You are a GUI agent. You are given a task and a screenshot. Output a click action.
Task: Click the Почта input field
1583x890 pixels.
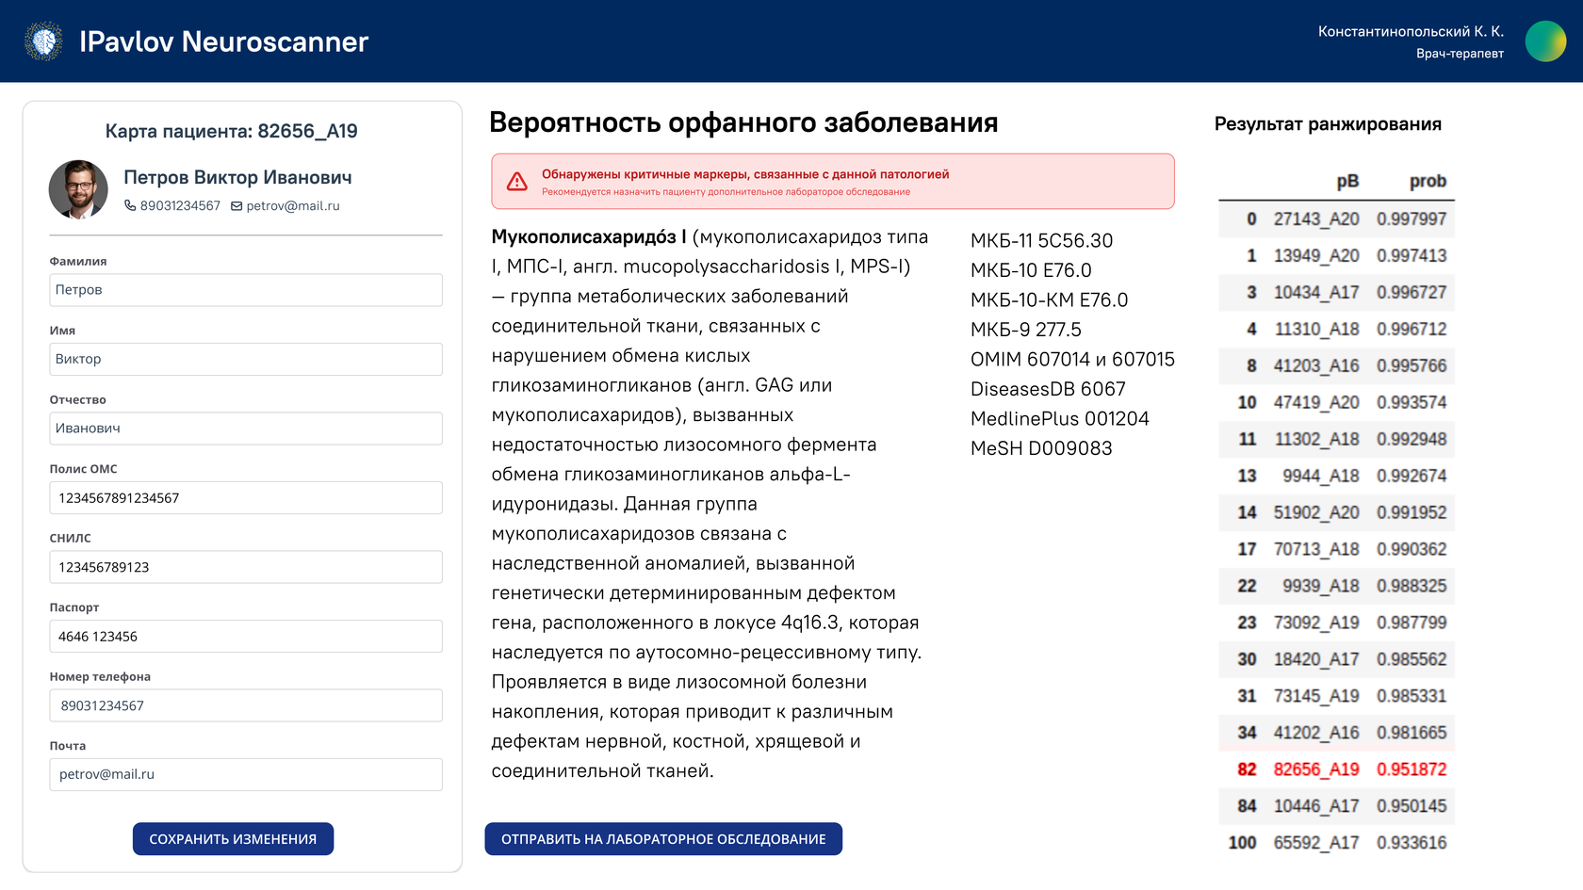pyautogui.click(x=245, y=774)
